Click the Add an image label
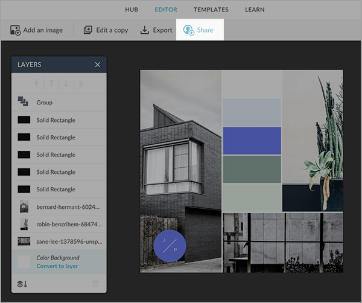Image resolution: width=362 pixels, height=303 pixels. coord(43,30)
